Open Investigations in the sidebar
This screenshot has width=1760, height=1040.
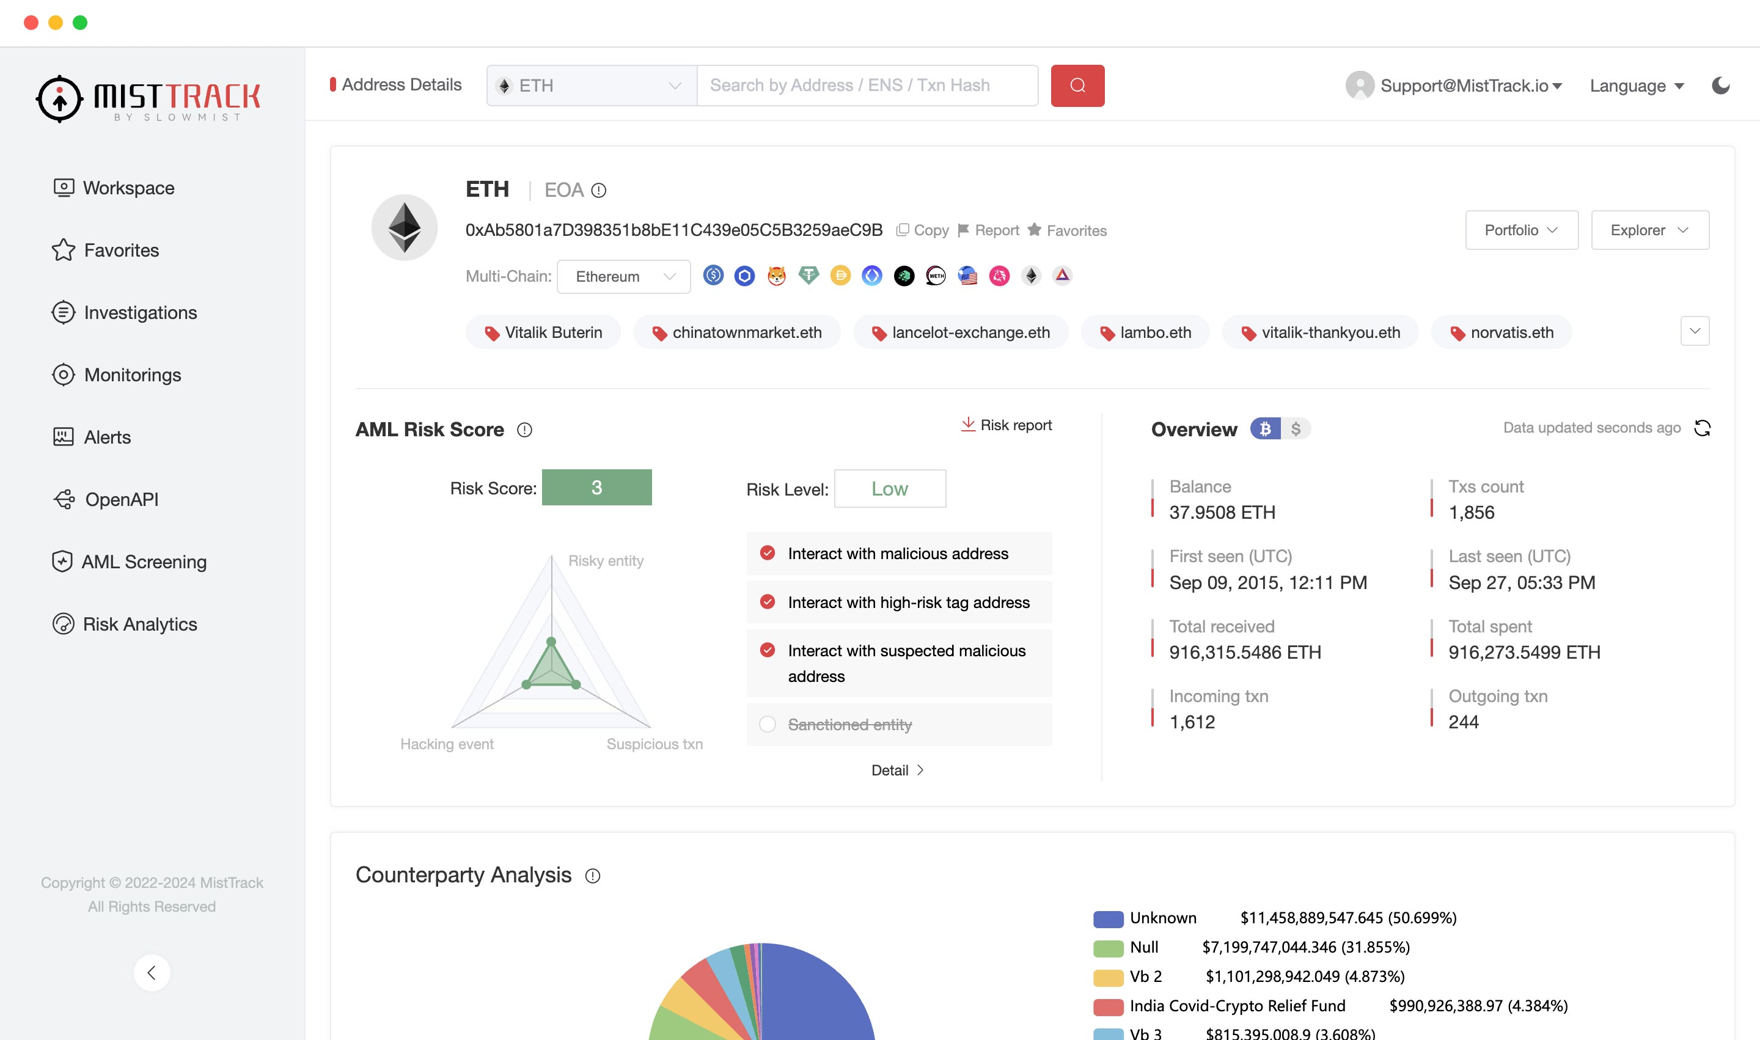[139, 313]
